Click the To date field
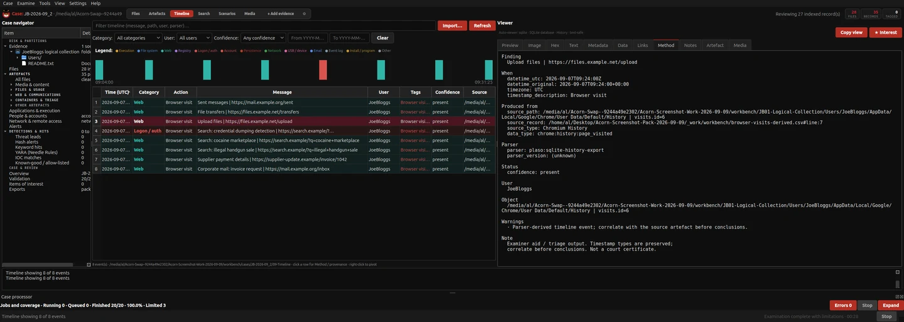 (350, 38)
